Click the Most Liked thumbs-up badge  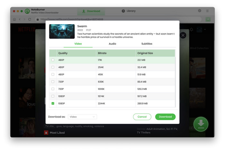(x=46, y=133)
